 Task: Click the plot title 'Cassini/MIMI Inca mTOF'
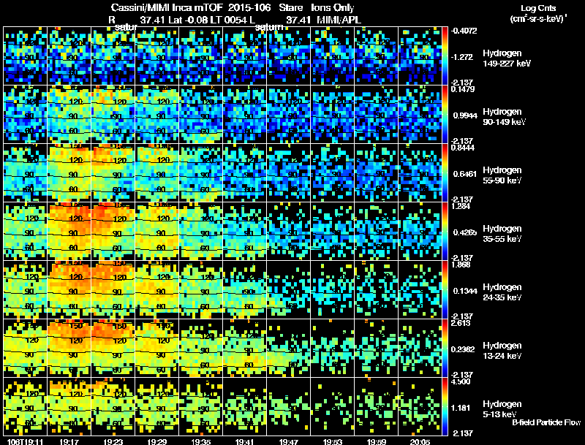(167, 7)
